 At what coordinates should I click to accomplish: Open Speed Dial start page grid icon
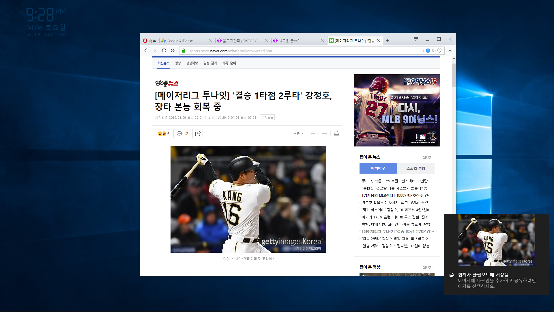click(x=173, y=51)
